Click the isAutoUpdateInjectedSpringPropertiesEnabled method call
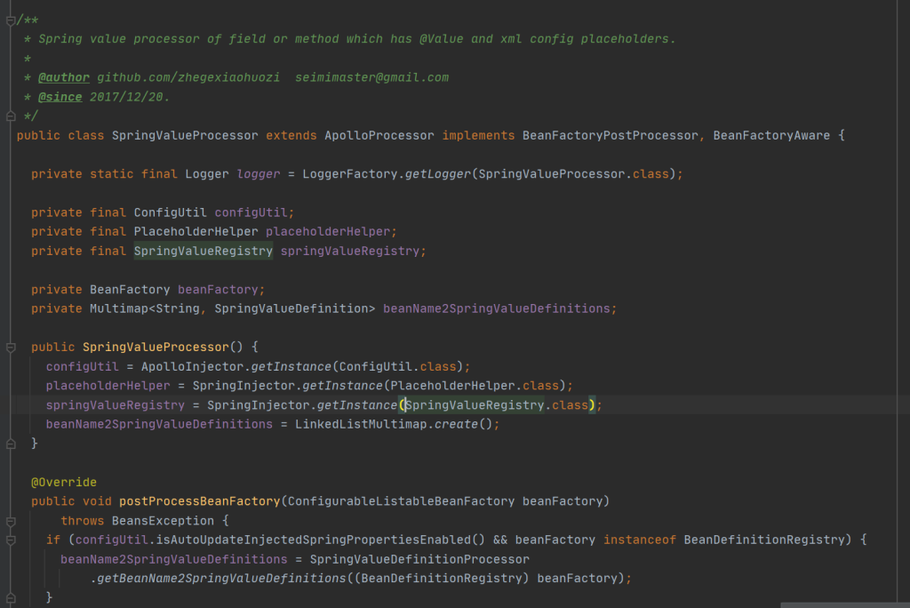910x608 pixels. click(314, 540)
